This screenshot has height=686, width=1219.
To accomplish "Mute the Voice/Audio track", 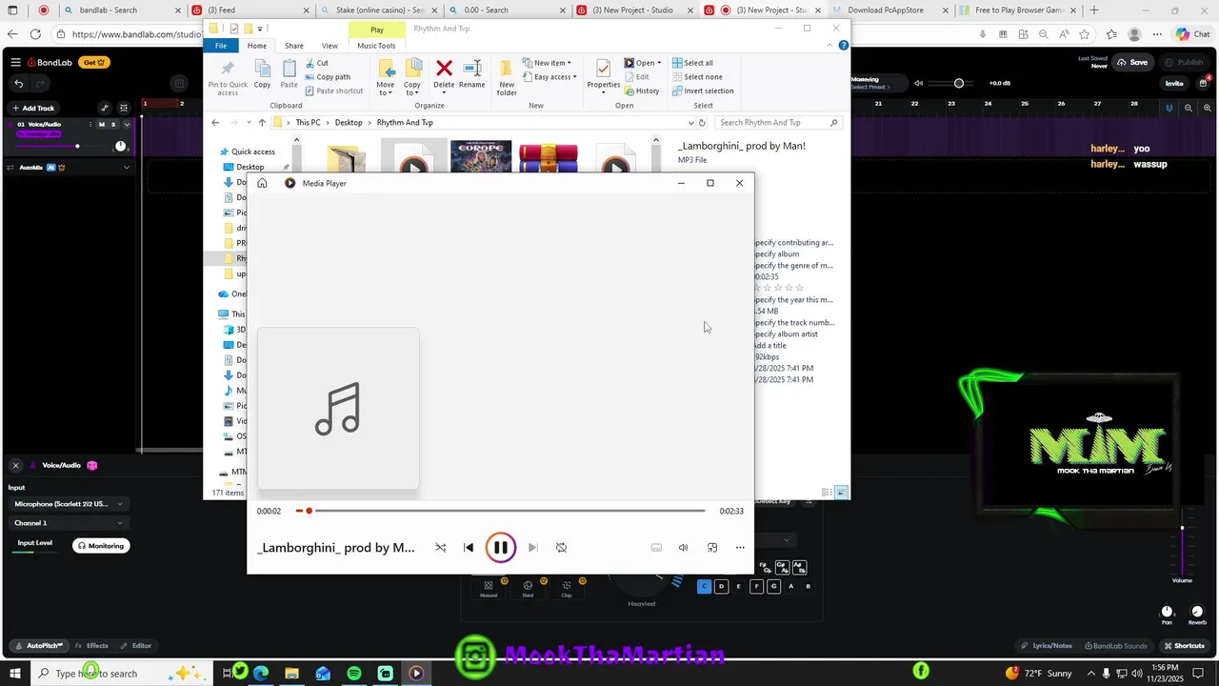I will pos(102,124).
